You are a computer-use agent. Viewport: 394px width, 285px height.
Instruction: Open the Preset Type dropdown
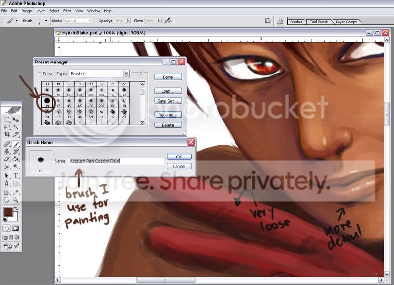126,73
